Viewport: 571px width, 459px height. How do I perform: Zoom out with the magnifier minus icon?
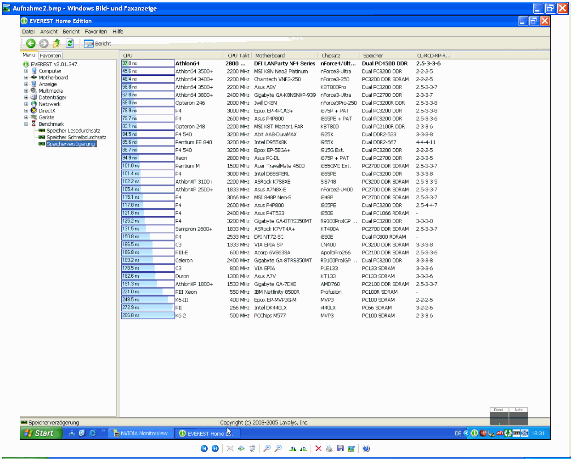click(x=278, y=448)
